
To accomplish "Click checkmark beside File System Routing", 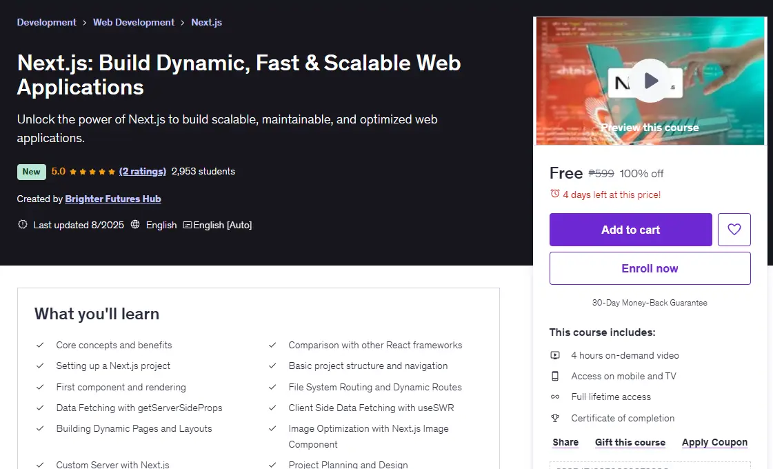I will [272, 387].
